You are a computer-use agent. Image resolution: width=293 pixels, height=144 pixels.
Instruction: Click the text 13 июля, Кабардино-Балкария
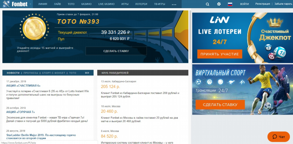(x=118, y=81)
